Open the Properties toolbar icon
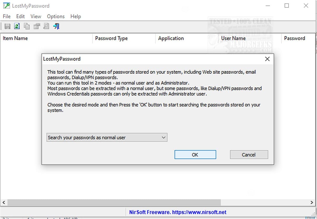Screen dimensions: 317x219 (37, 26)
